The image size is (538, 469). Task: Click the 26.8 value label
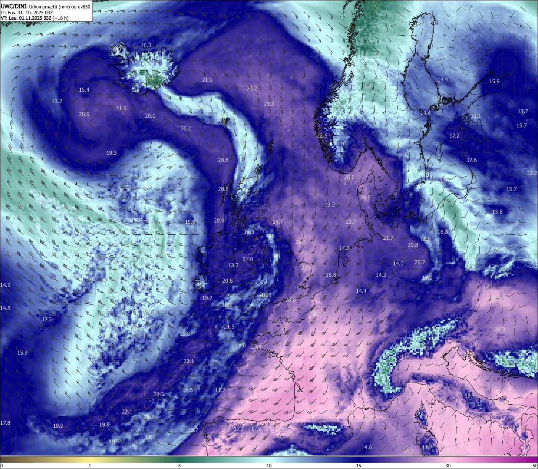click(x=290, y=299)
